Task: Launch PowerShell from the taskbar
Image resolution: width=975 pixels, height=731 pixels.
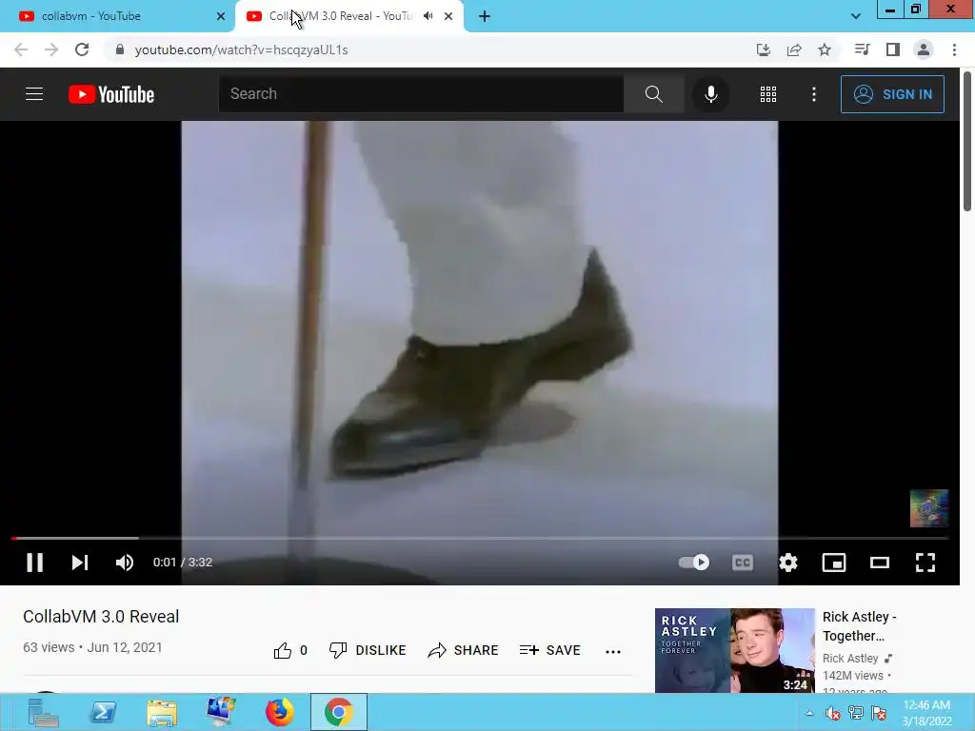Action: point(103,712)
